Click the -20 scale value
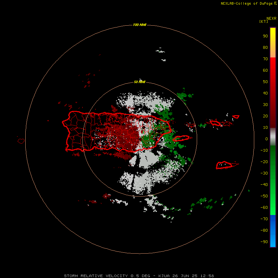The width and height of the screenshot is (278, 278). pos(264,162)
